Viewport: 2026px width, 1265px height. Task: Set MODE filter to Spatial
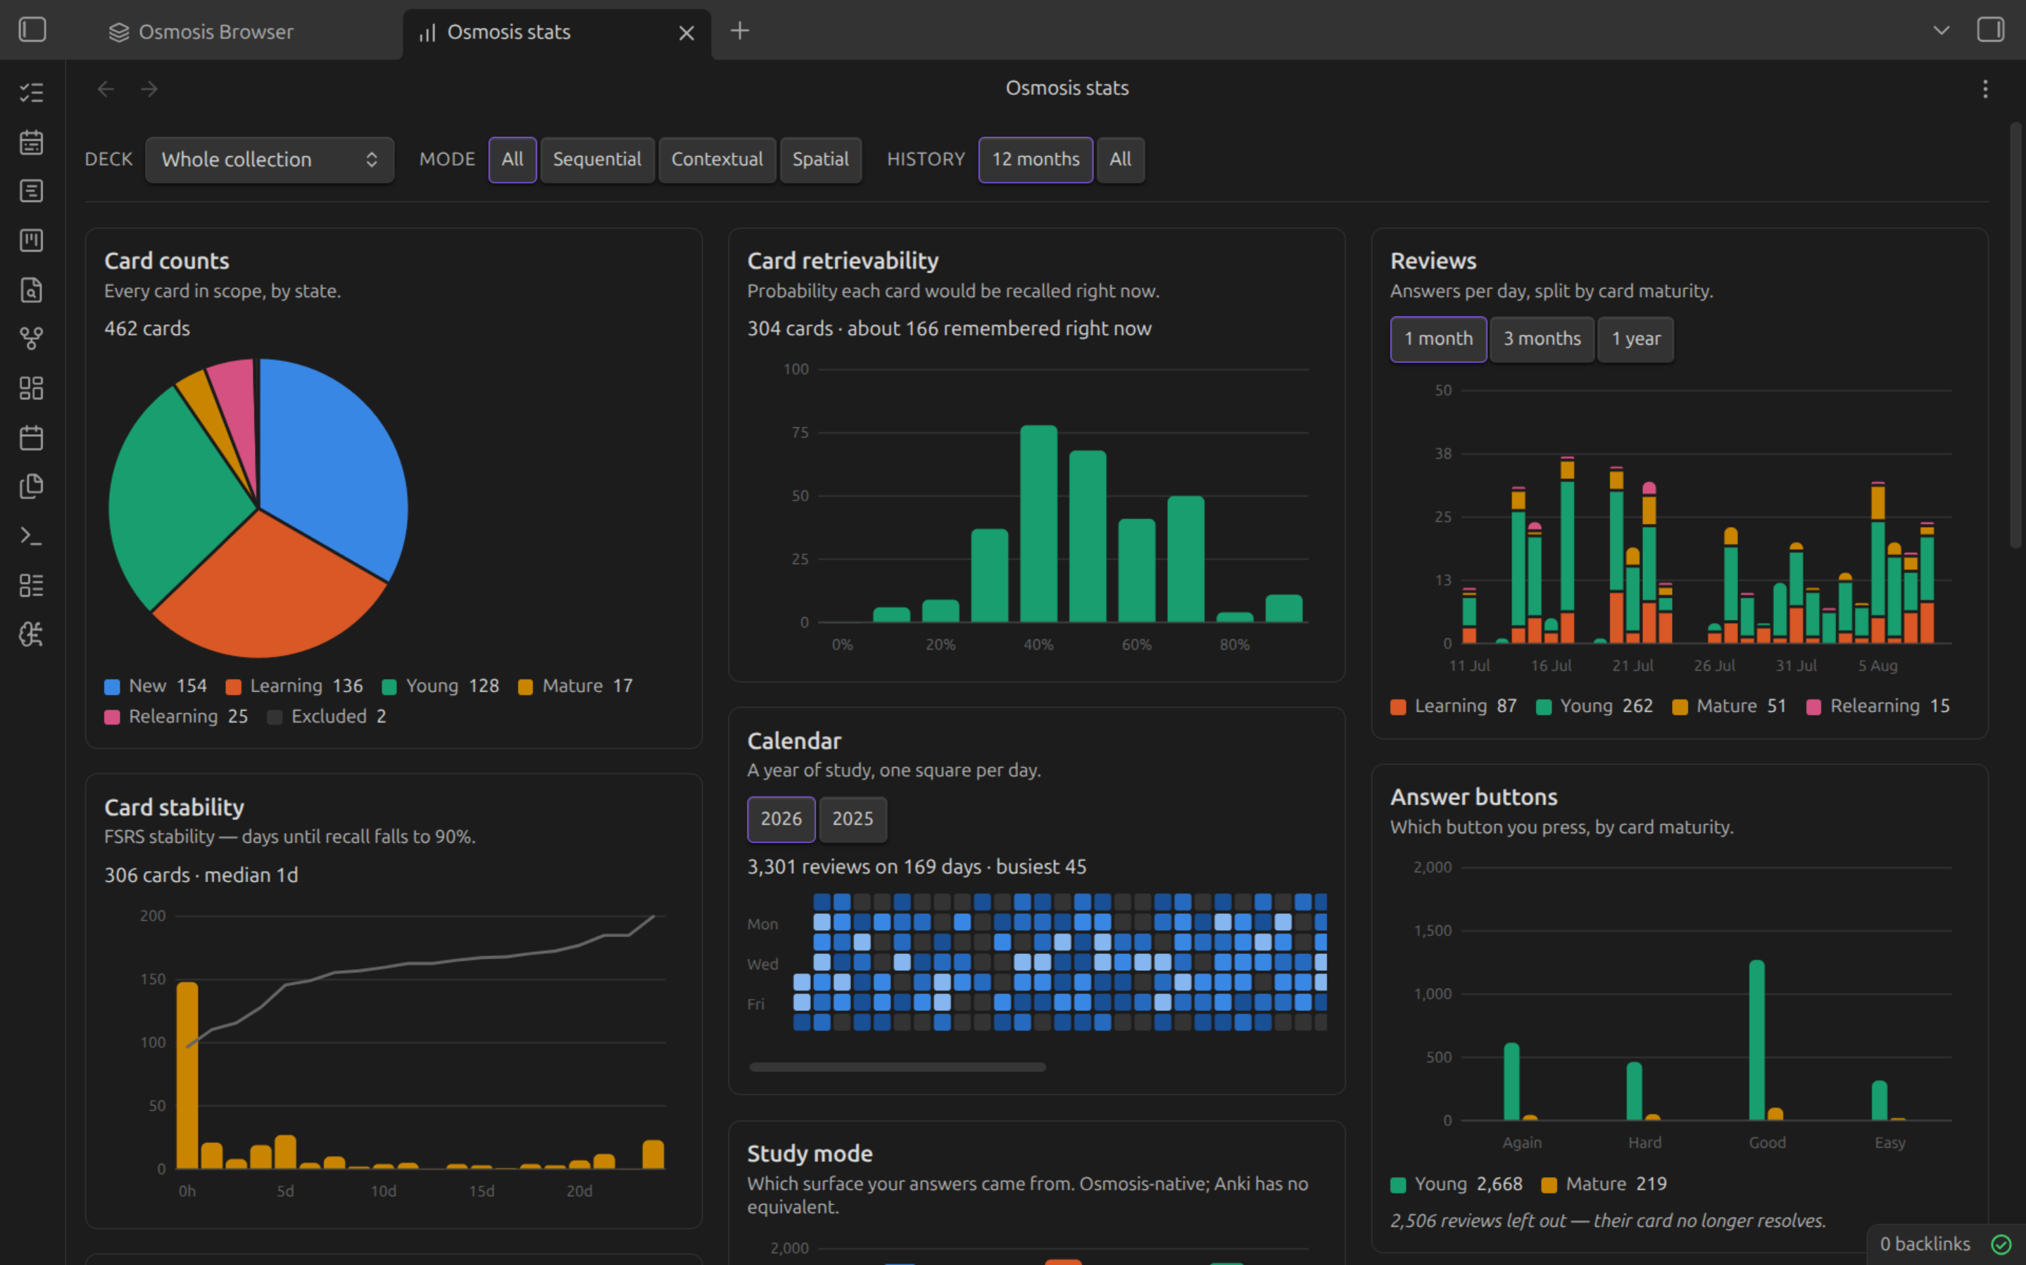[820, 160]
